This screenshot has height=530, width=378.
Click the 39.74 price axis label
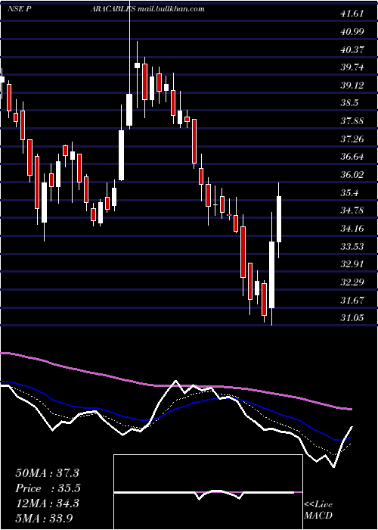pyautogui.click(x=352, y=67)
